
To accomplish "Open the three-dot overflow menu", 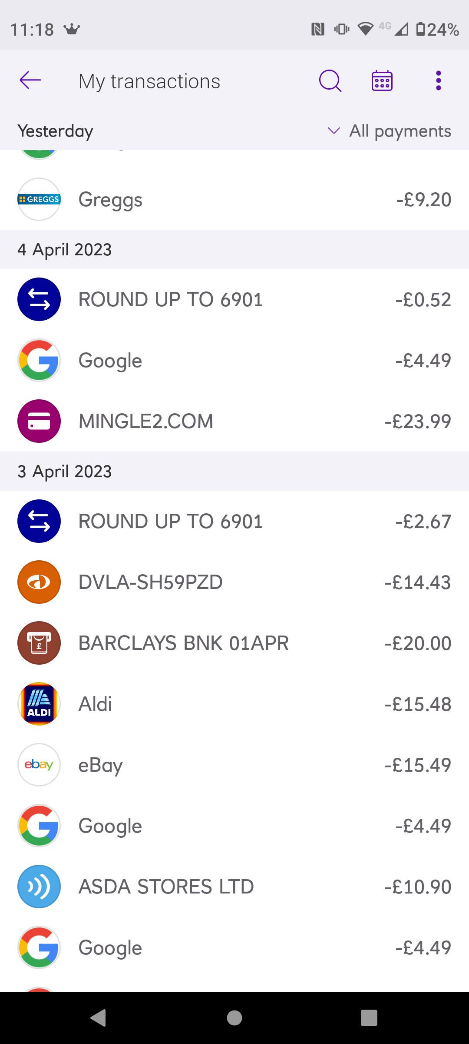I will tap(439, 80).
